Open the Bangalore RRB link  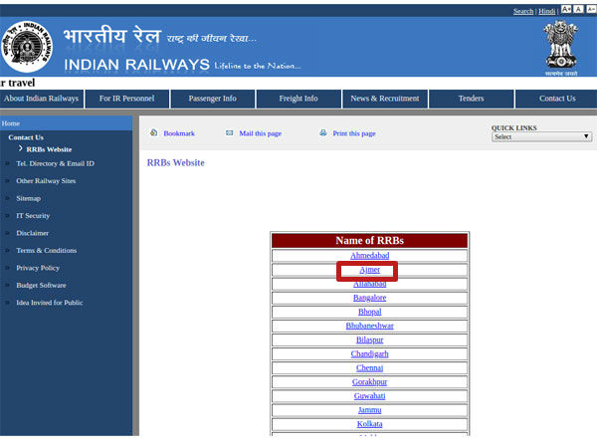pyautogui.click(x=370, y=298)
